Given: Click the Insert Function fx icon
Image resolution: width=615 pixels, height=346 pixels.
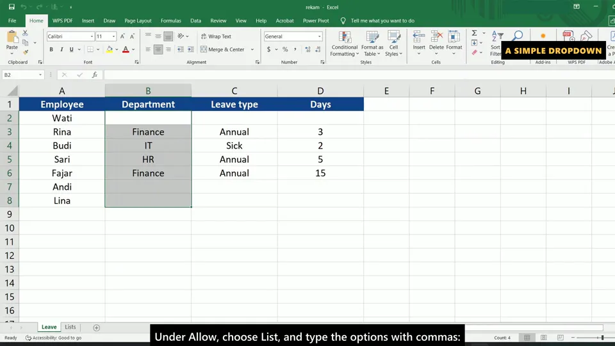Looking at the screenshot, I should (95, 74).
